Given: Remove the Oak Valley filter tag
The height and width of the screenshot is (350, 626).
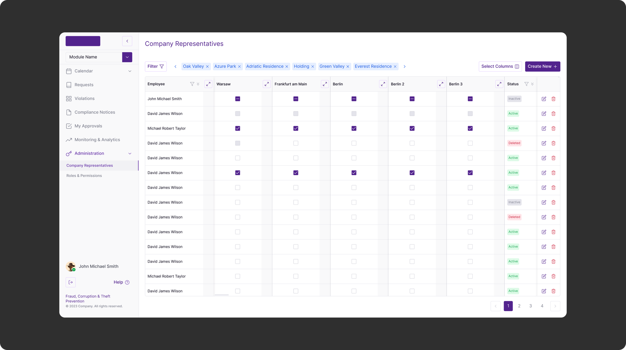Looking at the screenshot, I should [x=207, y=66].
